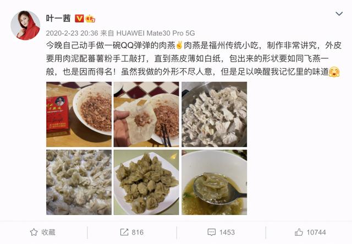The image size is (352, 244).
Task: Click the favorite star icon
Action: [x=34, y=232]
